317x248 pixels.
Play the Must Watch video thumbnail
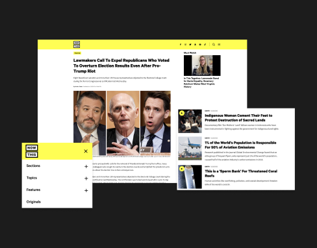(202, 66)
